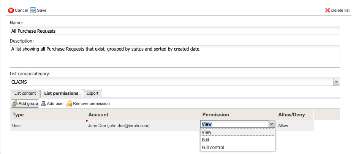This screenshot has height=154, width=356.
Task: Click the red Cancel icon
Action: (x=11, y=10)
